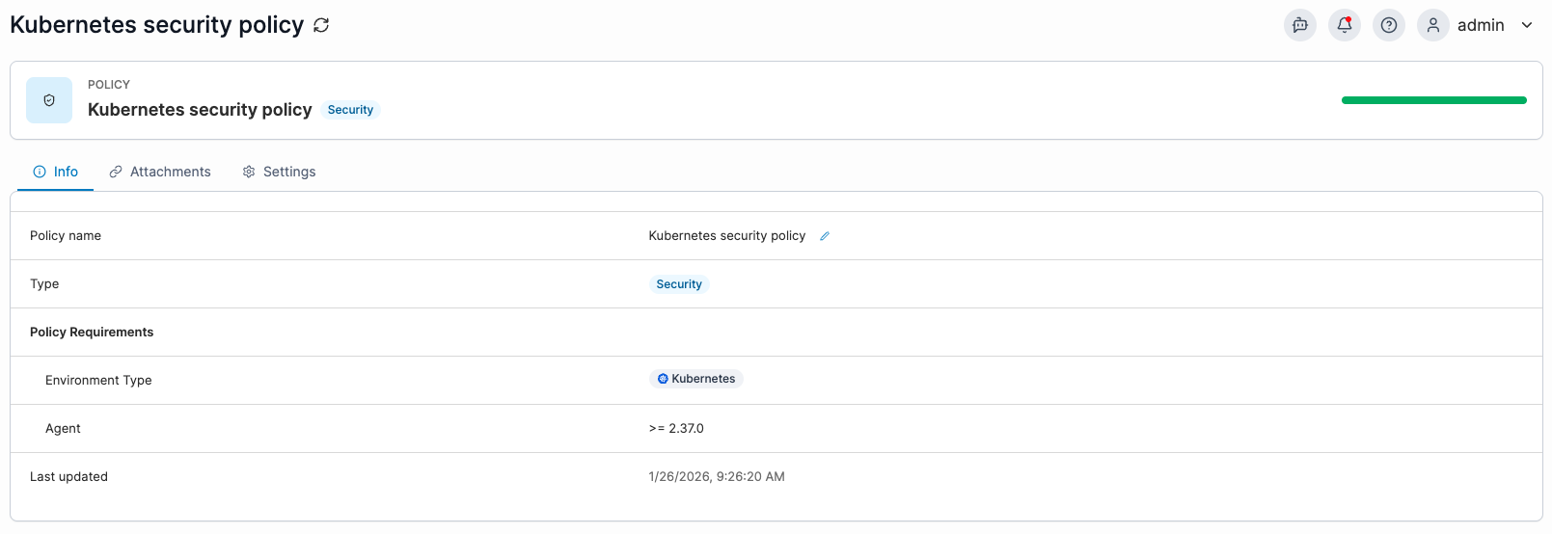Click the policy name value text in the table
The height and width of the screenshot is (534, 1552).
tap(726, 236)
